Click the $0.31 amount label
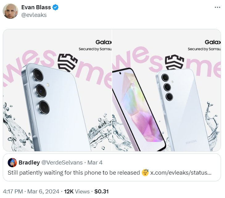 coord(101,191)
